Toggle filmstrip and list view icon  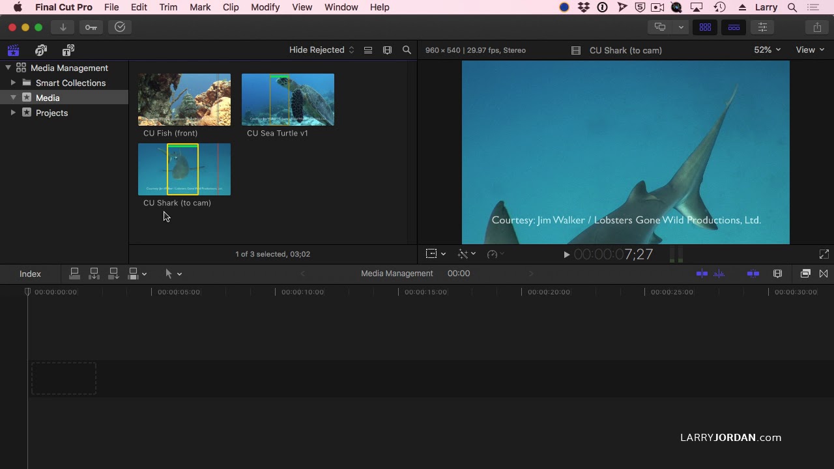point(368,50)
